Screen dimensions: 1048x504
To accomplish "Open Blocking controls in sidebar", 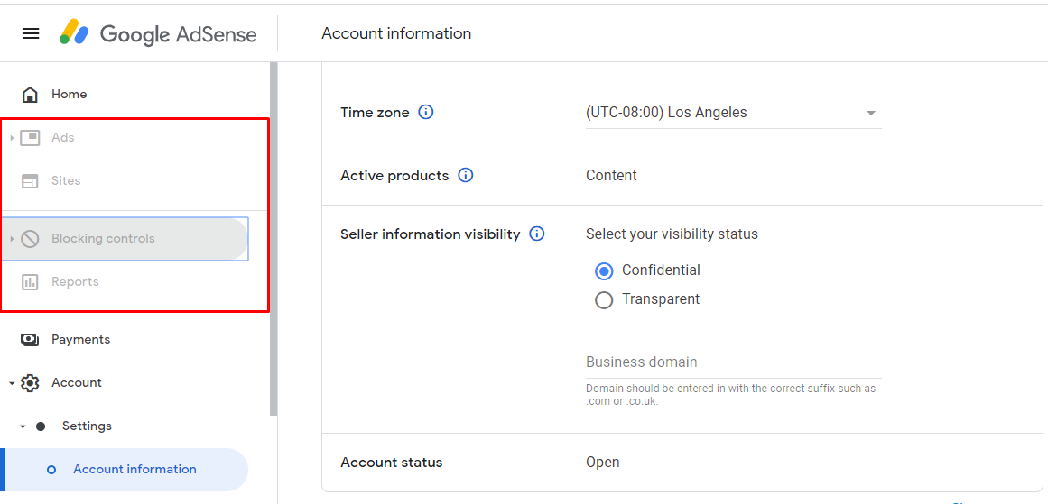I will tap(103, 239).
